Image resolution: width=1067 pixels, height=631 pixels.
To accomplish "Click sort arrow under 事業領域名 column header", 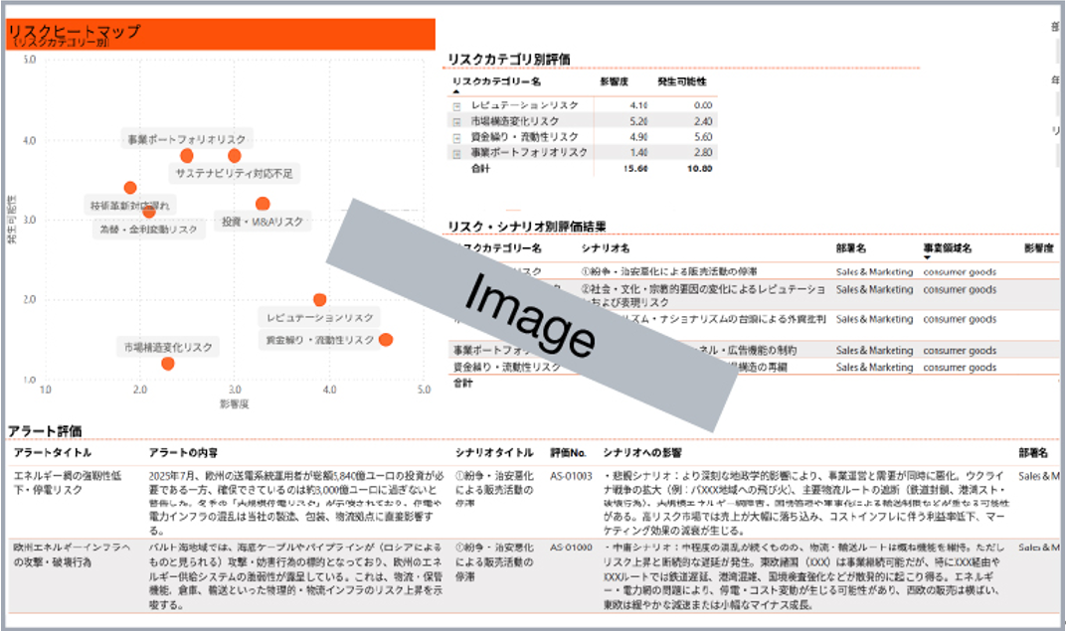I will [x=928, y=257].
